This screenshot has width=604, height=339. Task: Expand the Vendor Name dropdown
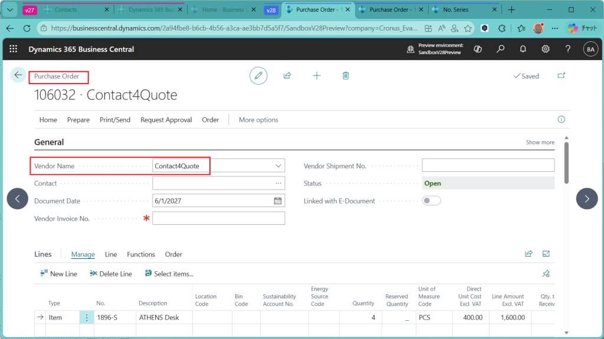278,166
